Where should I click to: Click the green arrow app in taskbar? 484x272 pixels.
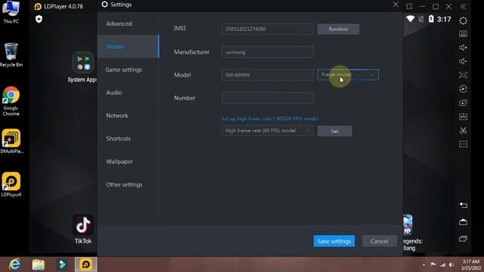pos(62,264)
